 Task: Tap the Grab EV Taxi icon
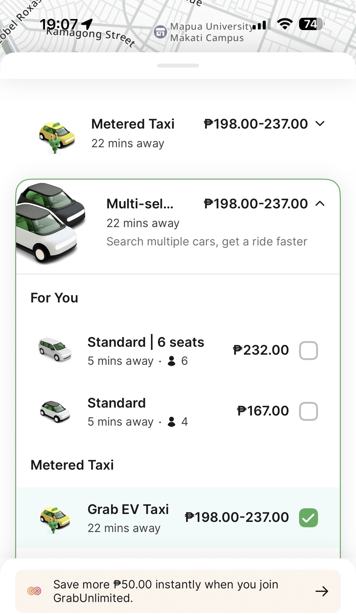[55, 519]
